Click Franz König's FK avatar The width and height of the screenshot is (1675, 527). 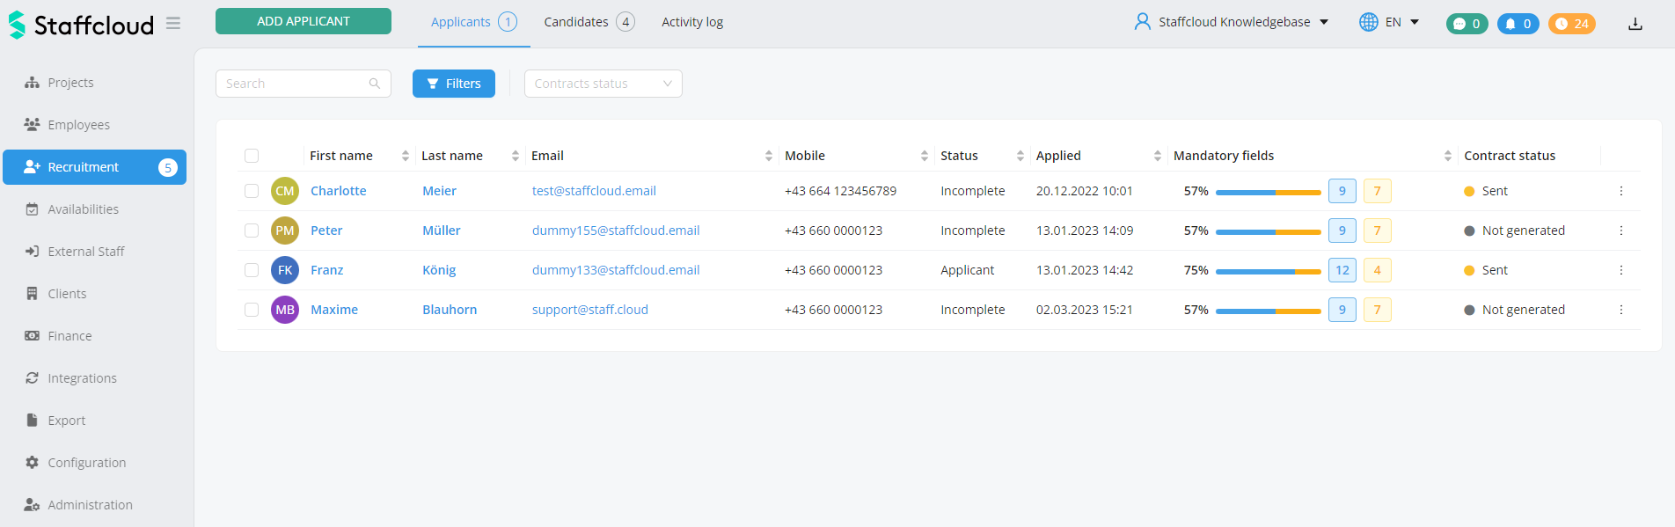point(285,270)
